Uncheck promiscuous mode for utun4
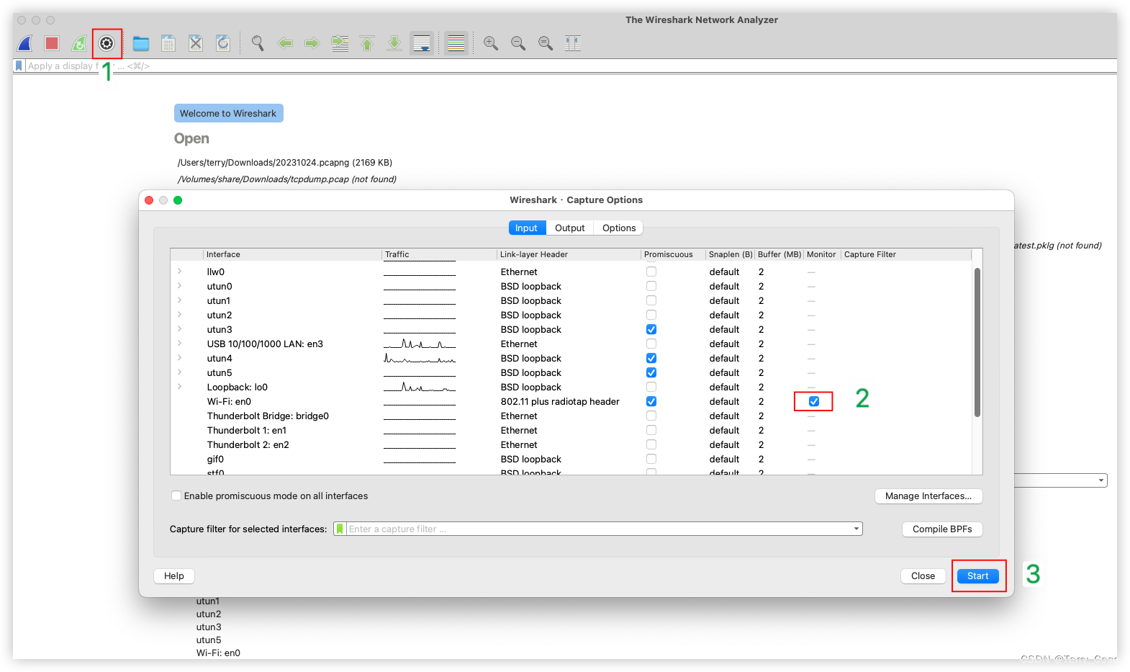This screenshot has height=672, width=1130. tap(651, 358)
